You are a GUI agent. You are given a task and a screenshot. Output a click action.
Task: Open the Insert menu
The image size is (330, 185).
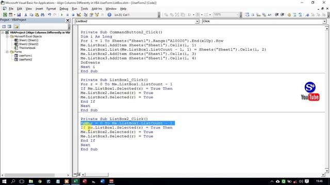pos(39,9)
